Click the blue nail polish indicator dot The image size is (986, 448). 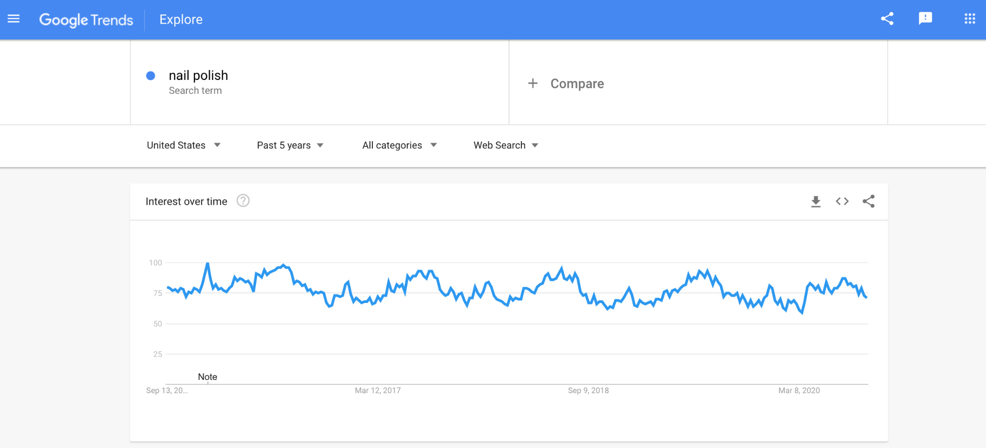point(150,75)
